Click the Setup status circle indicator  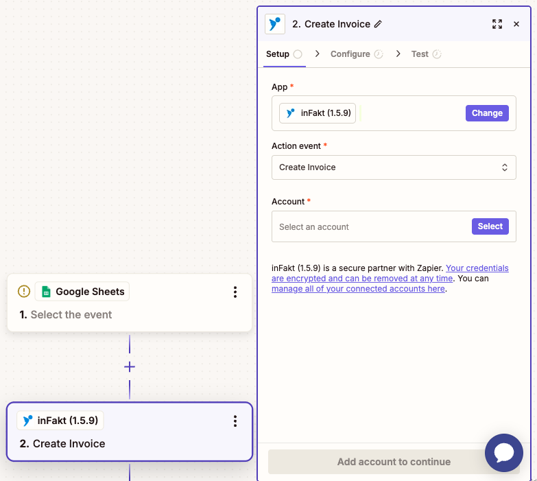pos(298,54)
